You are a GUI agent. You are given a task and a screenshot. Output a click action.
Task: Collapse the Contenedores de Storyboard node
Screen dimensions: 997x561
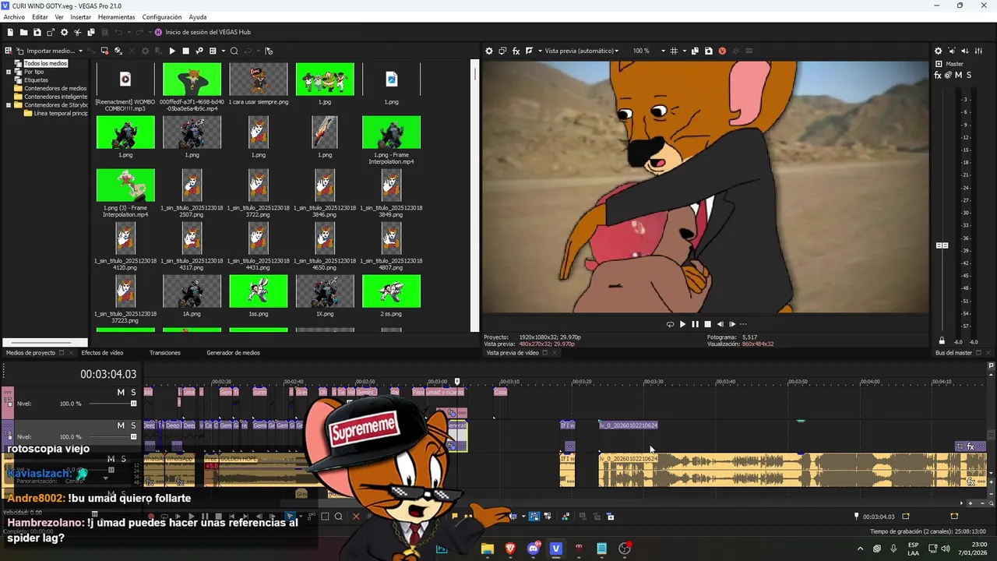coord(9,104)
